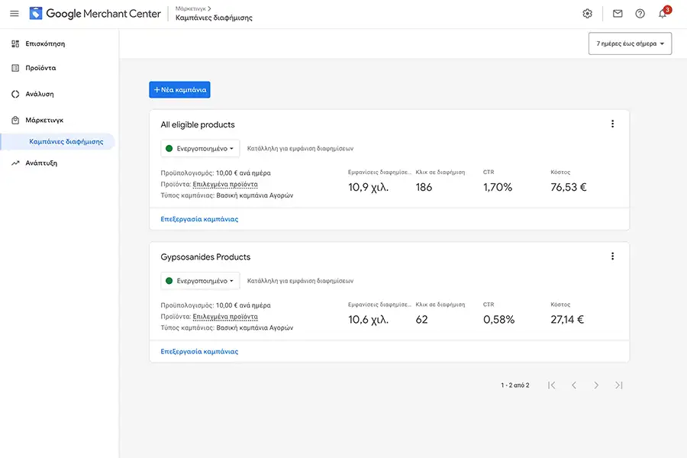Select Επισκόπηση in the sidebar
687x458 pixels.
(x=45, y=44)
